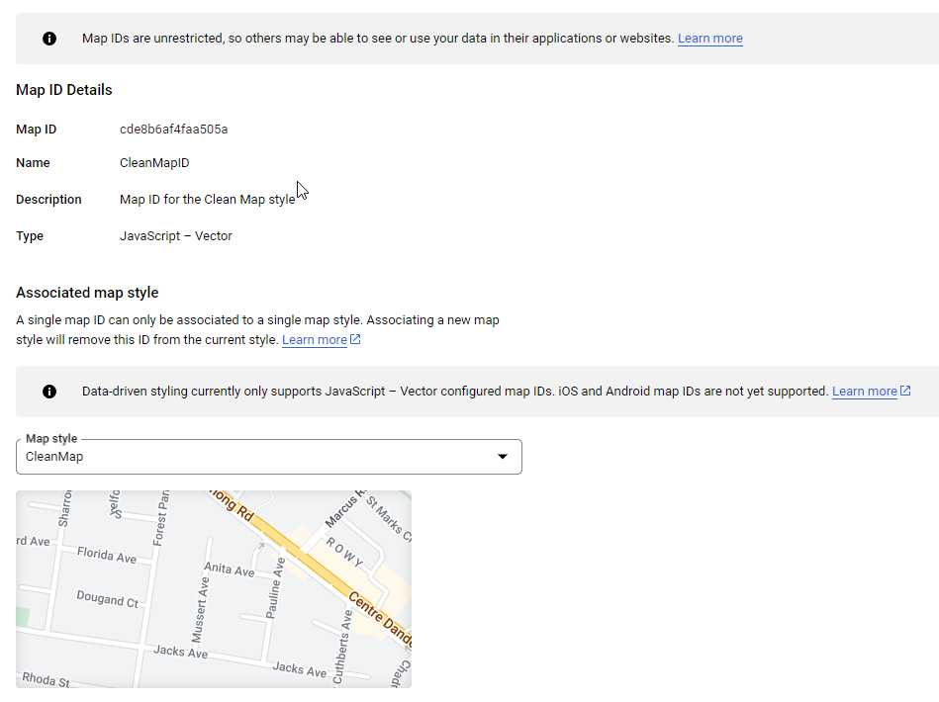Select the CleanMap text in the Map style field

[54, 457]
